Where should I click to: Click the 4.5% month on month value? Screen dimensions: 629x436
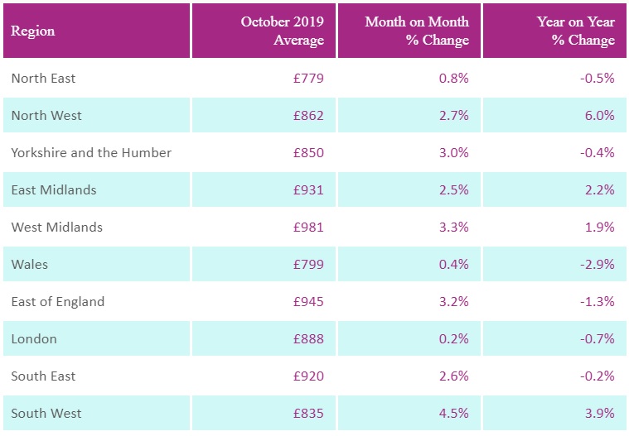(x=454, y=414)
